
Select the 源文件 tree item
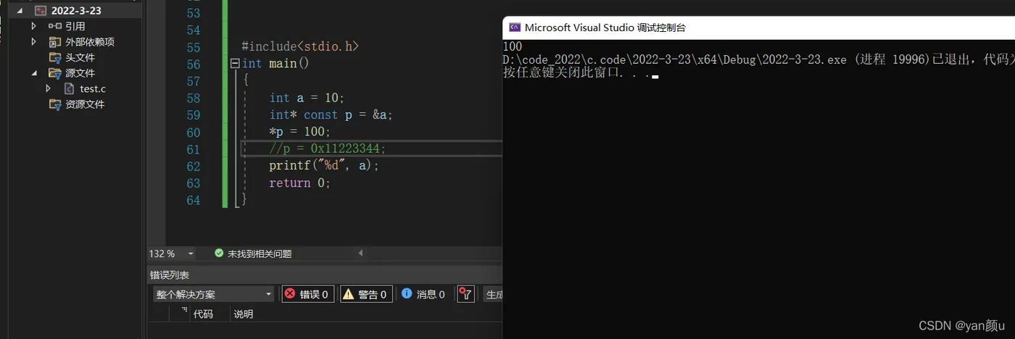point(80,73)
